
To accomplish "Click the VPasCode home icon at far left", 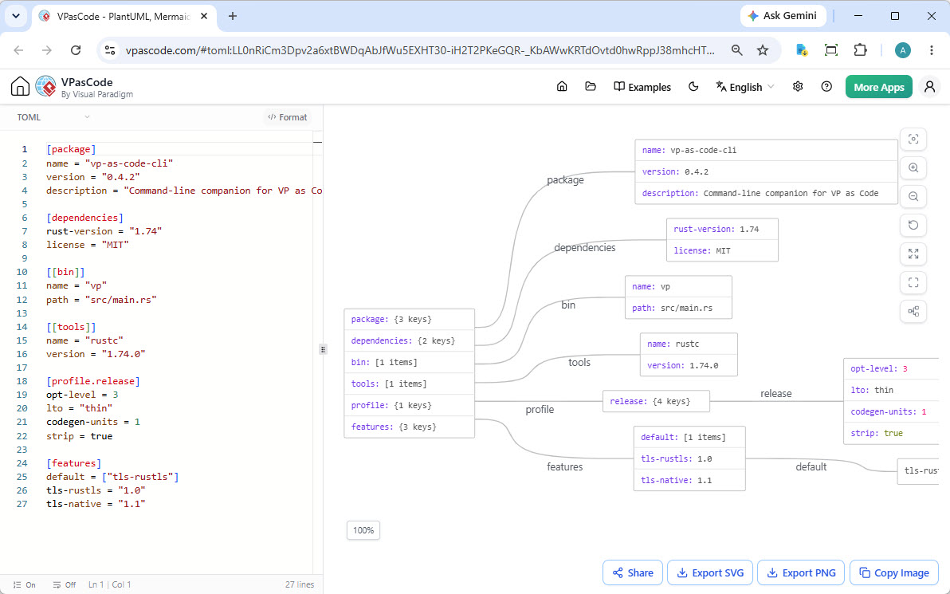I will 20,87.
